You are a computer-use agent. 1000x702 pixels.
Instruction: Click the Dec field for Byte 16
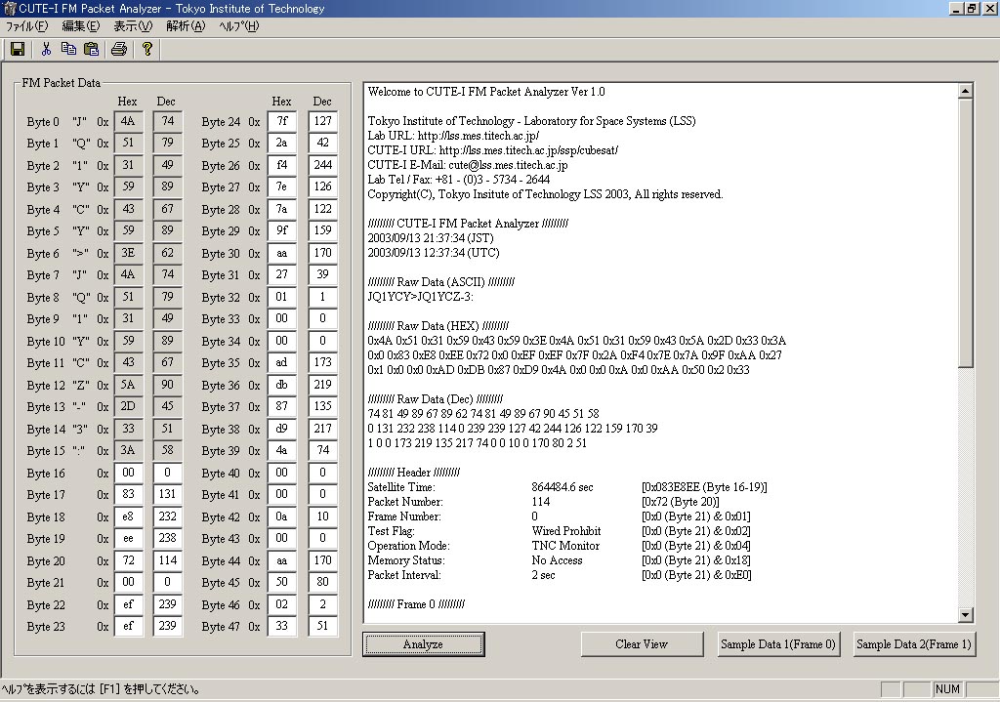point(167,474)
